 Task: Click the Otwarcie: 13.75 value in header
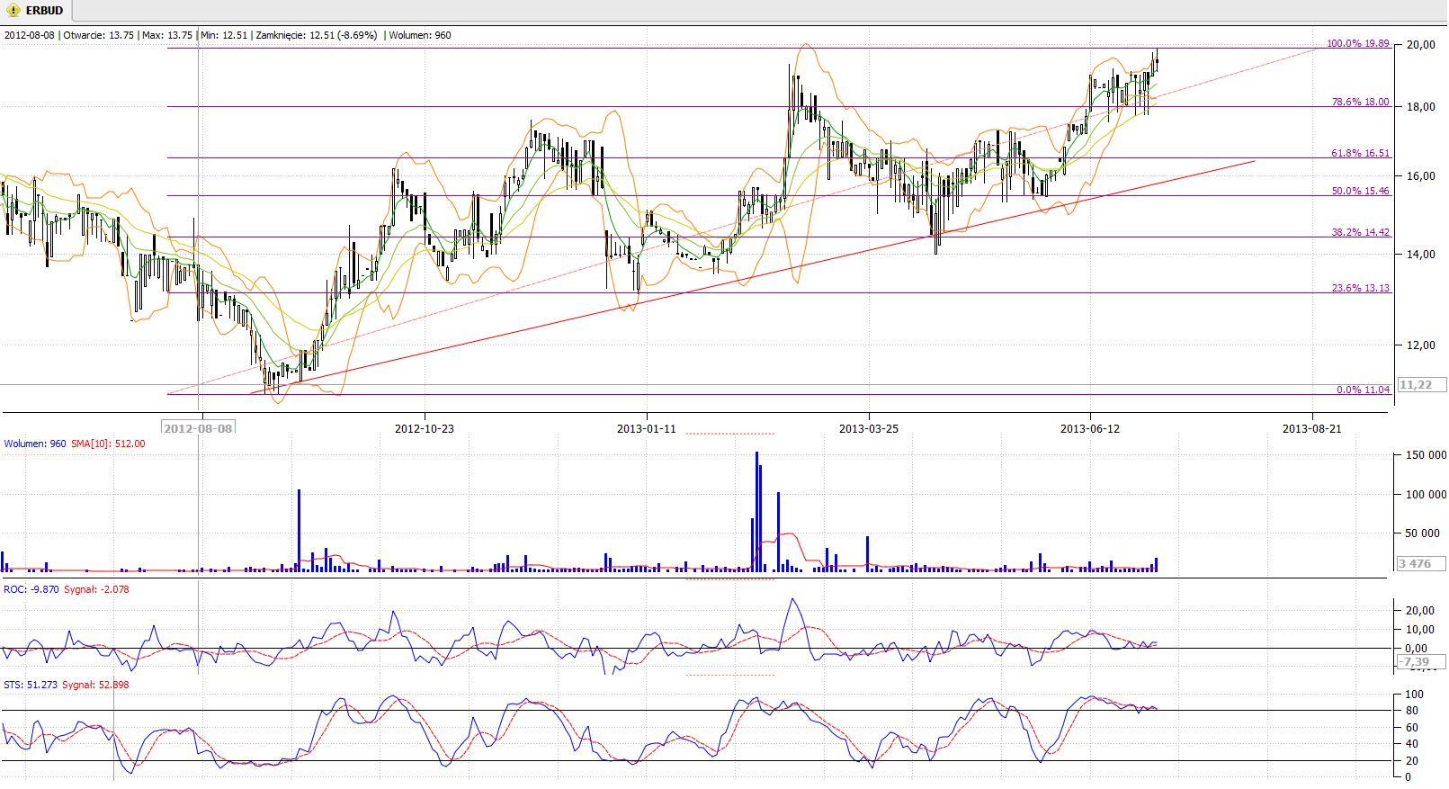(98, 35)
